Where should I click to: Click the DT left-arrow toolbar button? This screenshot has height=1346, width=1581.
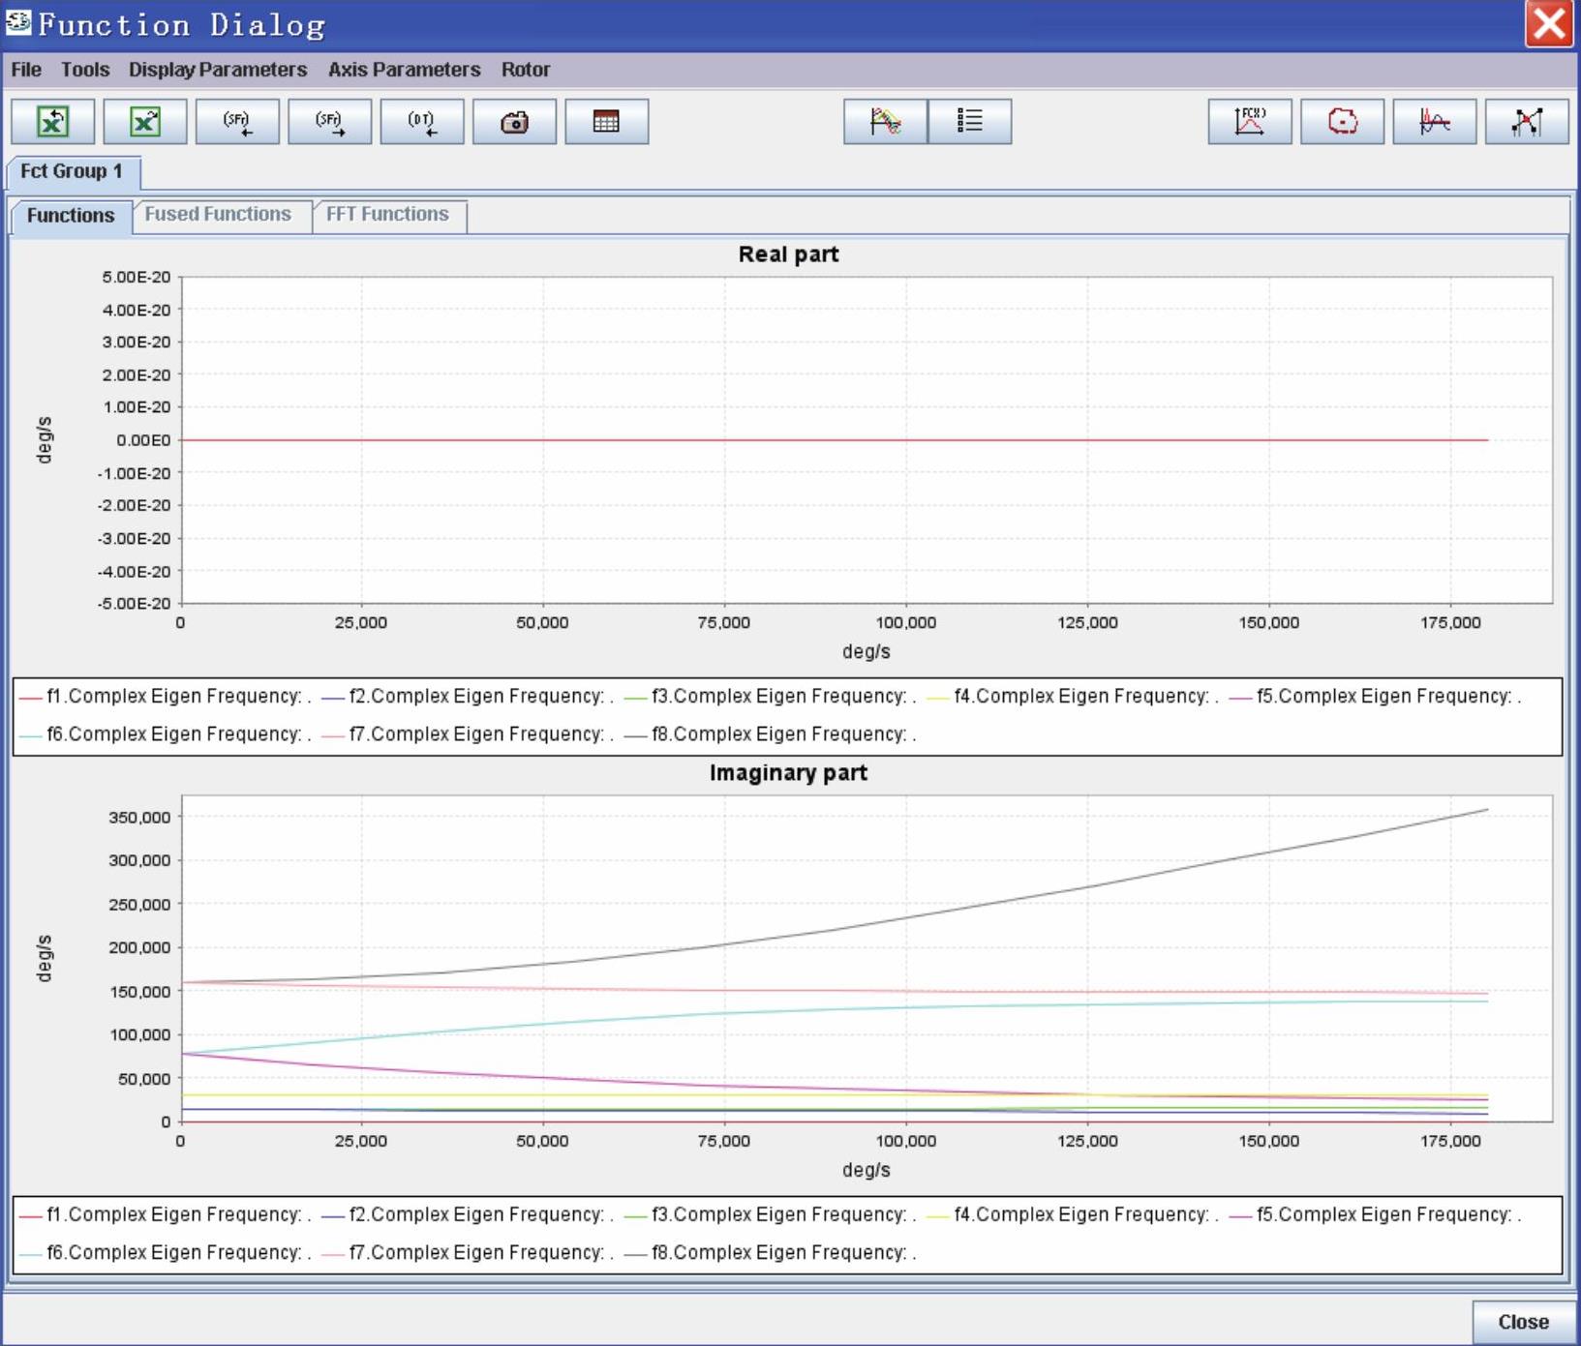422,122
